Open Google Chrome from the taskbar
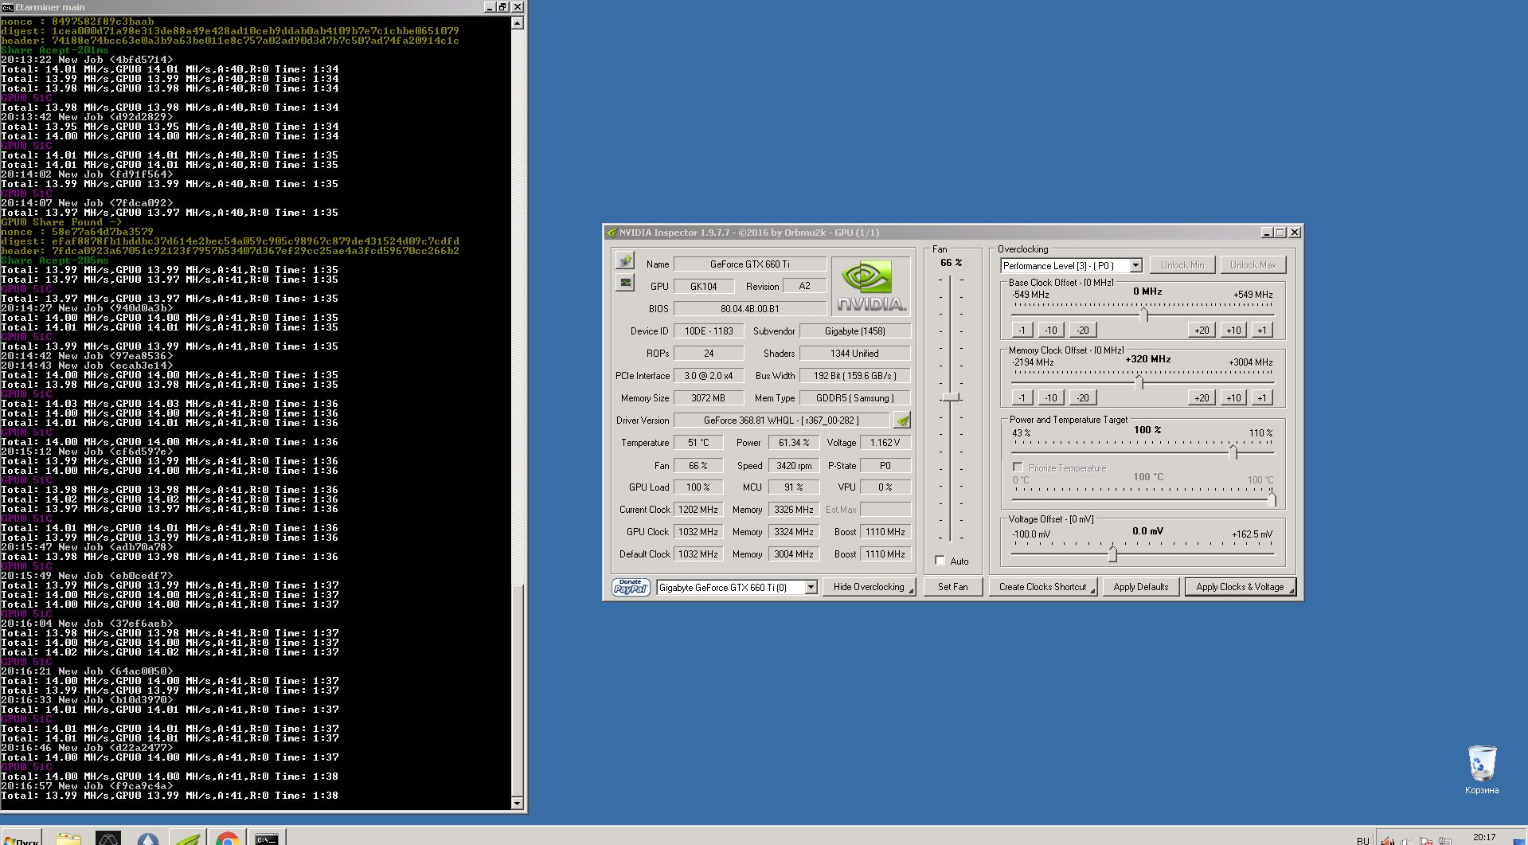This screenshot has height=845, width=1528. coord(227,839)
